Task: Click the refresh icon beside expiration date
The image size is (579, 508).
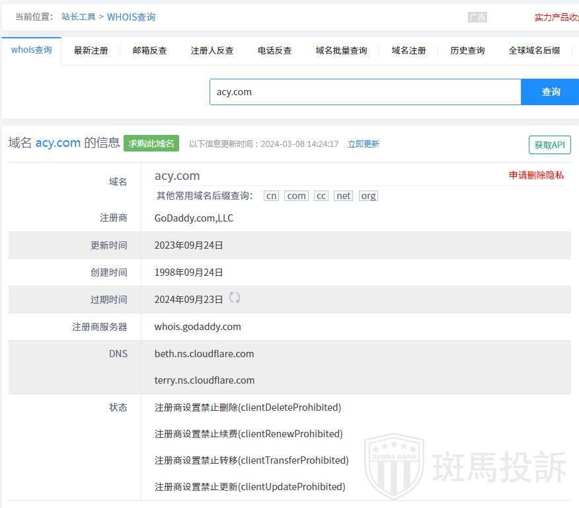Action: point(235,298)
